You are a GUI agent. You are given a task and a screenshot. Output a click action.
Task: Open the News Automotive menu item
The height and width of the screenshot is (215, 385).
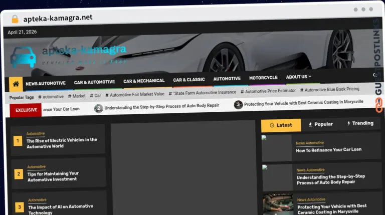click(46, 84)
